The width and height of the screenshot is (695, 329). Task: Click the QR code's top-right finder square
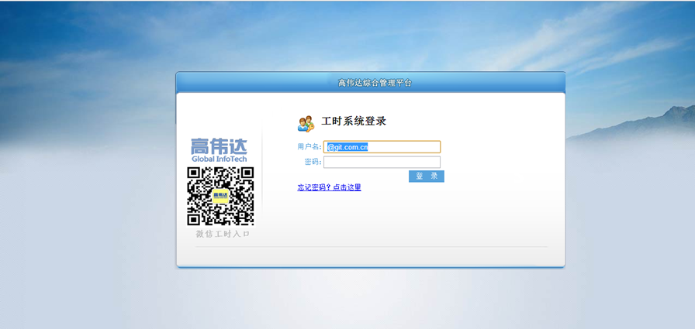[x=247, y=174]
